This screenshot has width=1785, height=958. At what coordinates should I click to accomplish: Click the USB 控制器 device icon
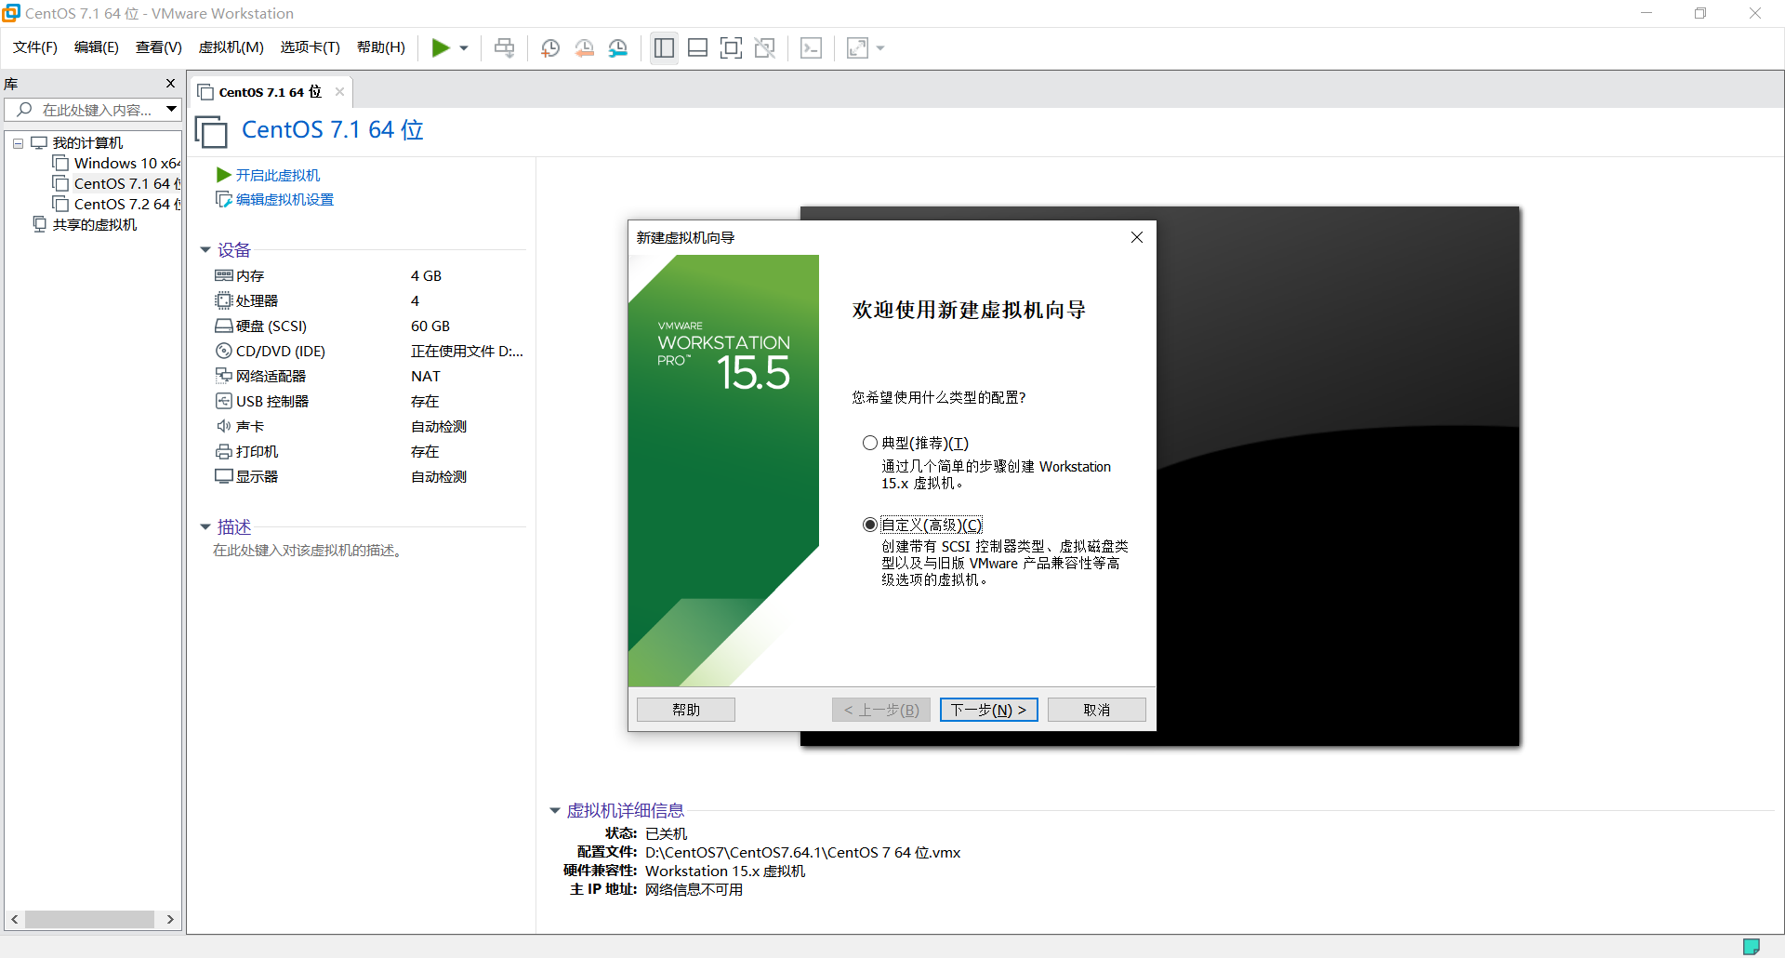[x=224, y=401]
